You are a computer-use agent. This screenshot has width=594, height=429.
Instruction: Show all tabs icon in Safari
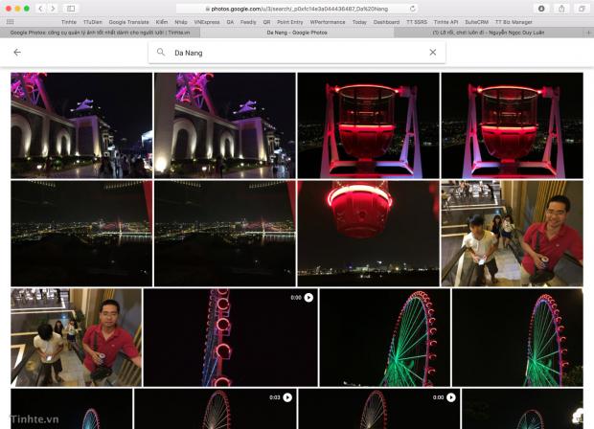(581, 9)
